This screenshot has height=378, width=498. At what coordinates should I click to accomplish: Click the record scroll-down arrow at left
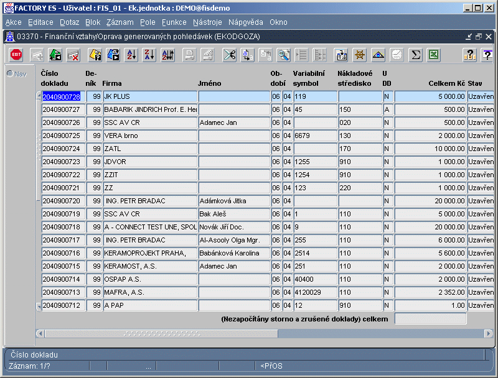click(39, 307)
